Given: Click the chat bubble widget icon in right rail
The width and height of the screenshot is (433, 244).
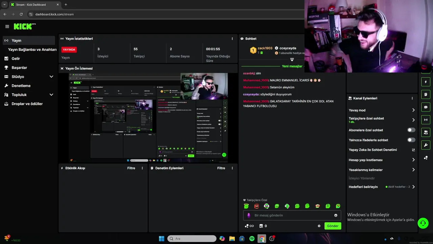Looking at the screenshot, I should tap(426, 107).
